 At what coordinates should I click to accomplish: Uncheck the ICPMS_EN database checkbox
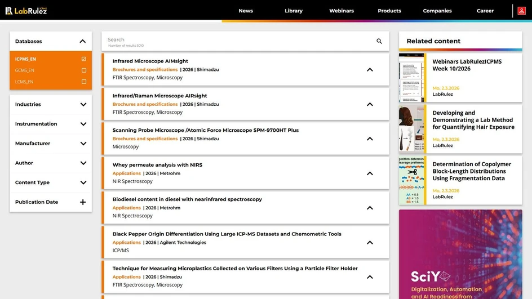84,59
